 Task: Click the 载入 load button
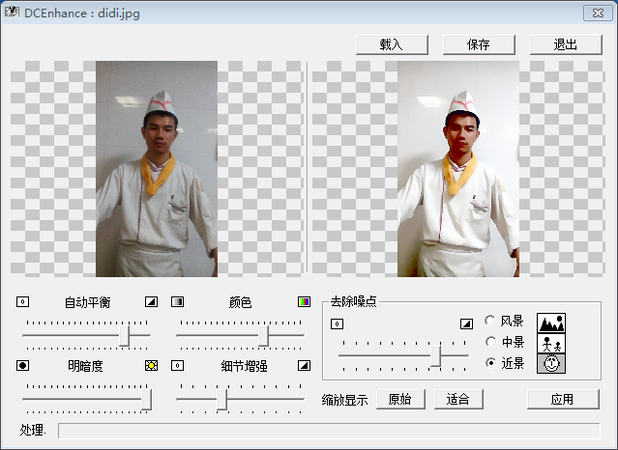click(392, 44)
